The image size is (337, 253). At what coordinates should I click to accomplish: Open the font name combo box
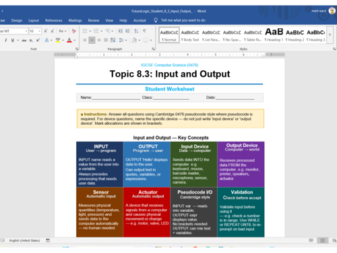(x=13, y=31)
